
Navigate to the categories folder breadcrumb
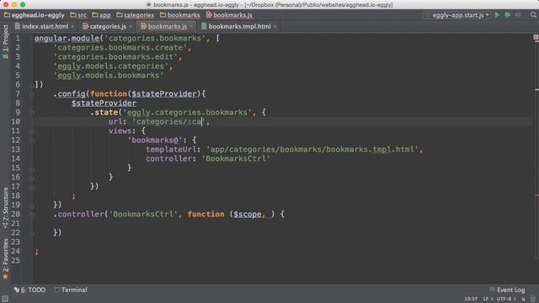click(136, 15)
